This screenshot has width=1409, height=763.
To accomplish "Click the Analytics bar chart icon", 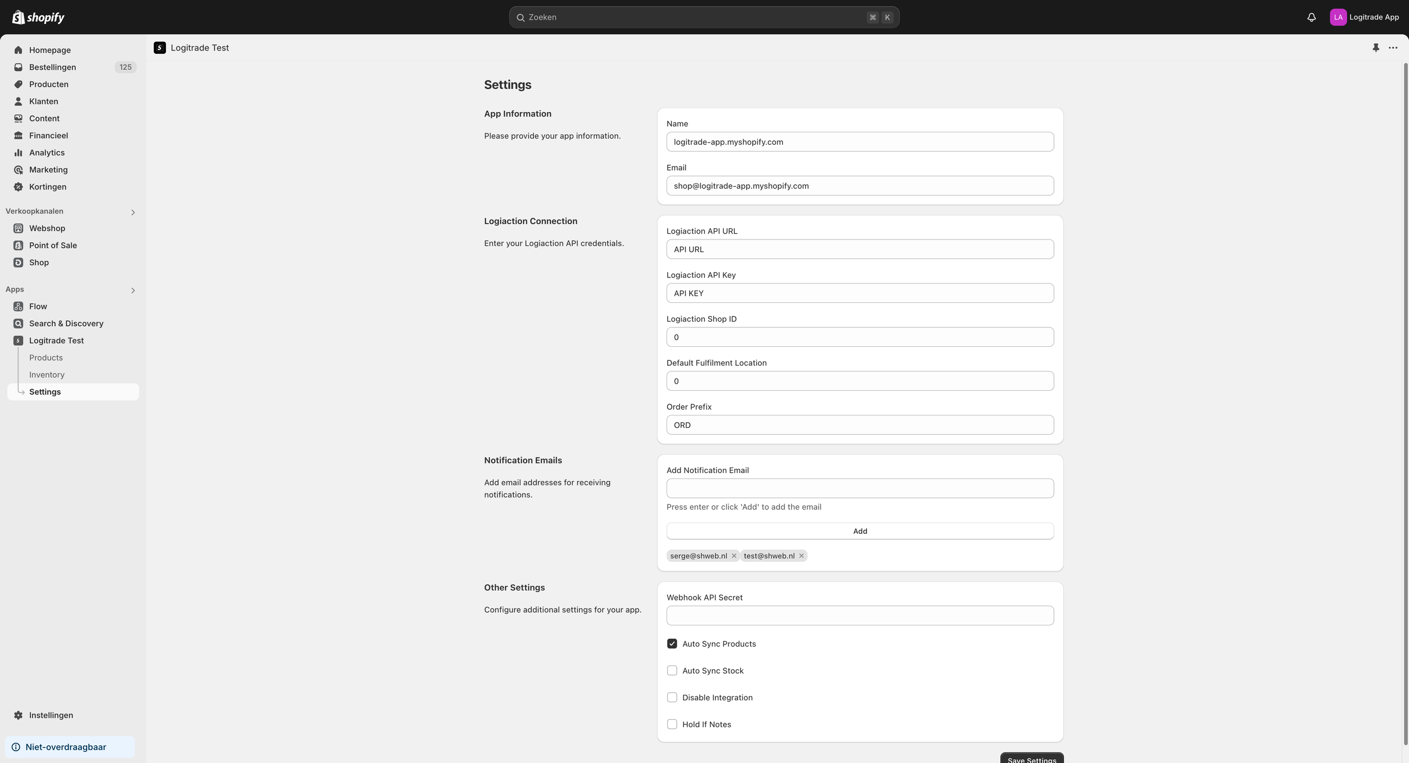I will pos(18,153).
